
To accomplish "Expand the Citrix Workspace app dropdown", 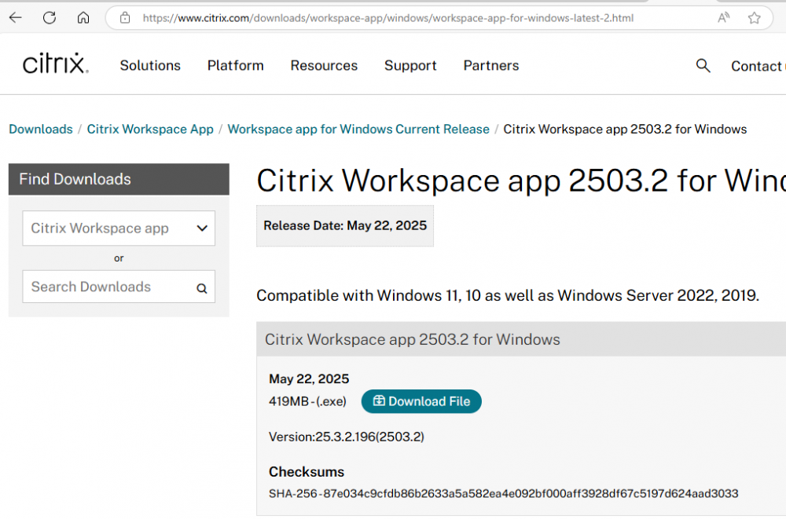I will pos(119,228).
